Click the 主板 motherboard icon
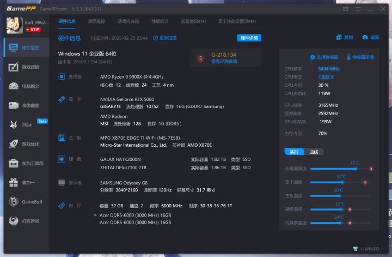392x257 pixels. [62, 138]
